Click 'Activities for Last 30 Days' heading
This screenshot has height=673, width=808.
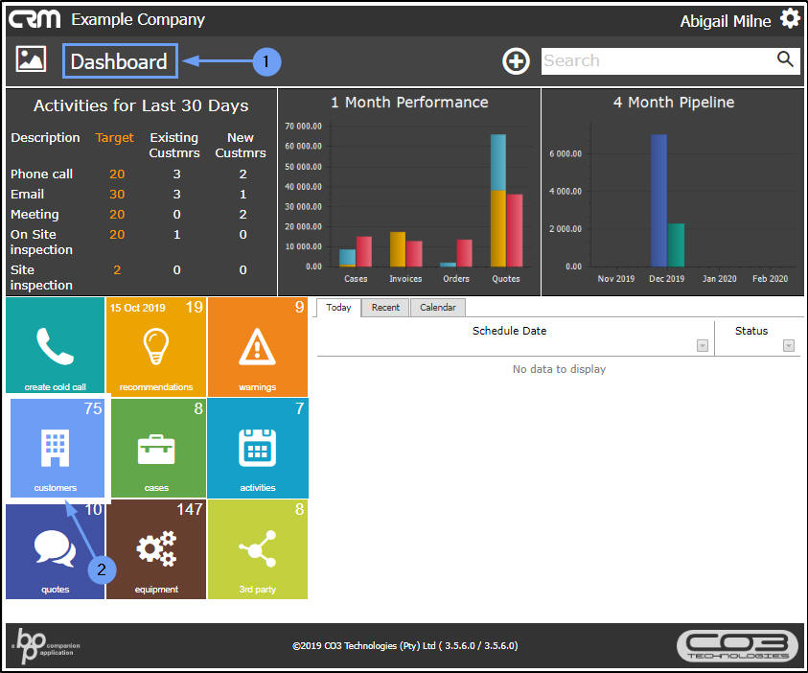coord(141,105)
